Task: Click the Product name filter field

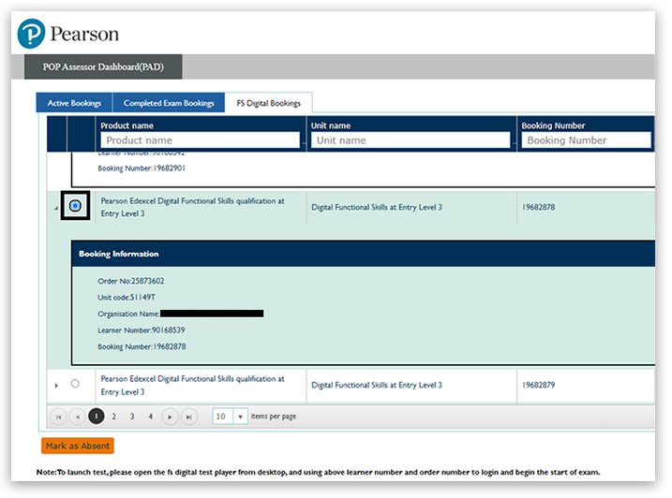Action: [200, 140]
